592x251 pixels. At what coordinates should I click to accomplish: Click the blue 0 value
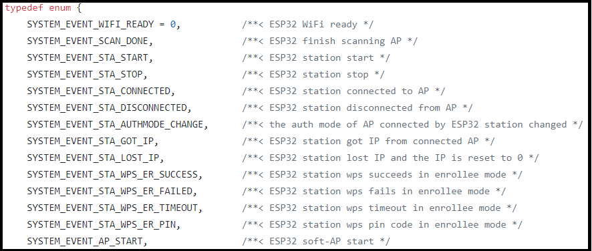[x=173, y=25]
